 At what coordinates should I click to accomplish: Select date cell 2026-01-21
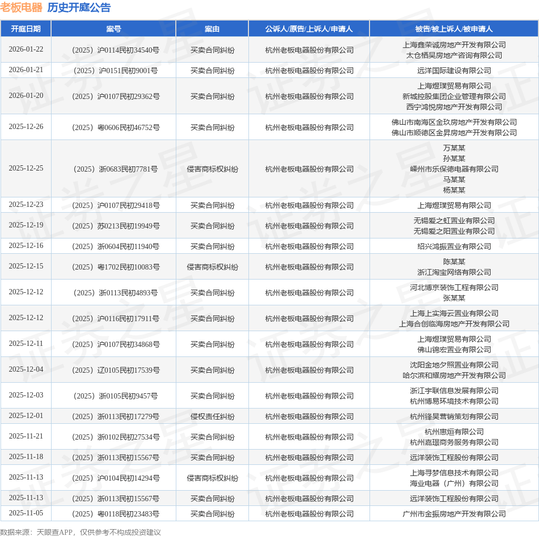[x=26, y=70]
